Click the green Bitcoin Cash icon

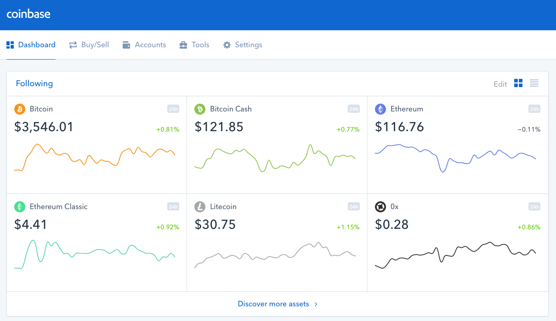tap(199, 109)
